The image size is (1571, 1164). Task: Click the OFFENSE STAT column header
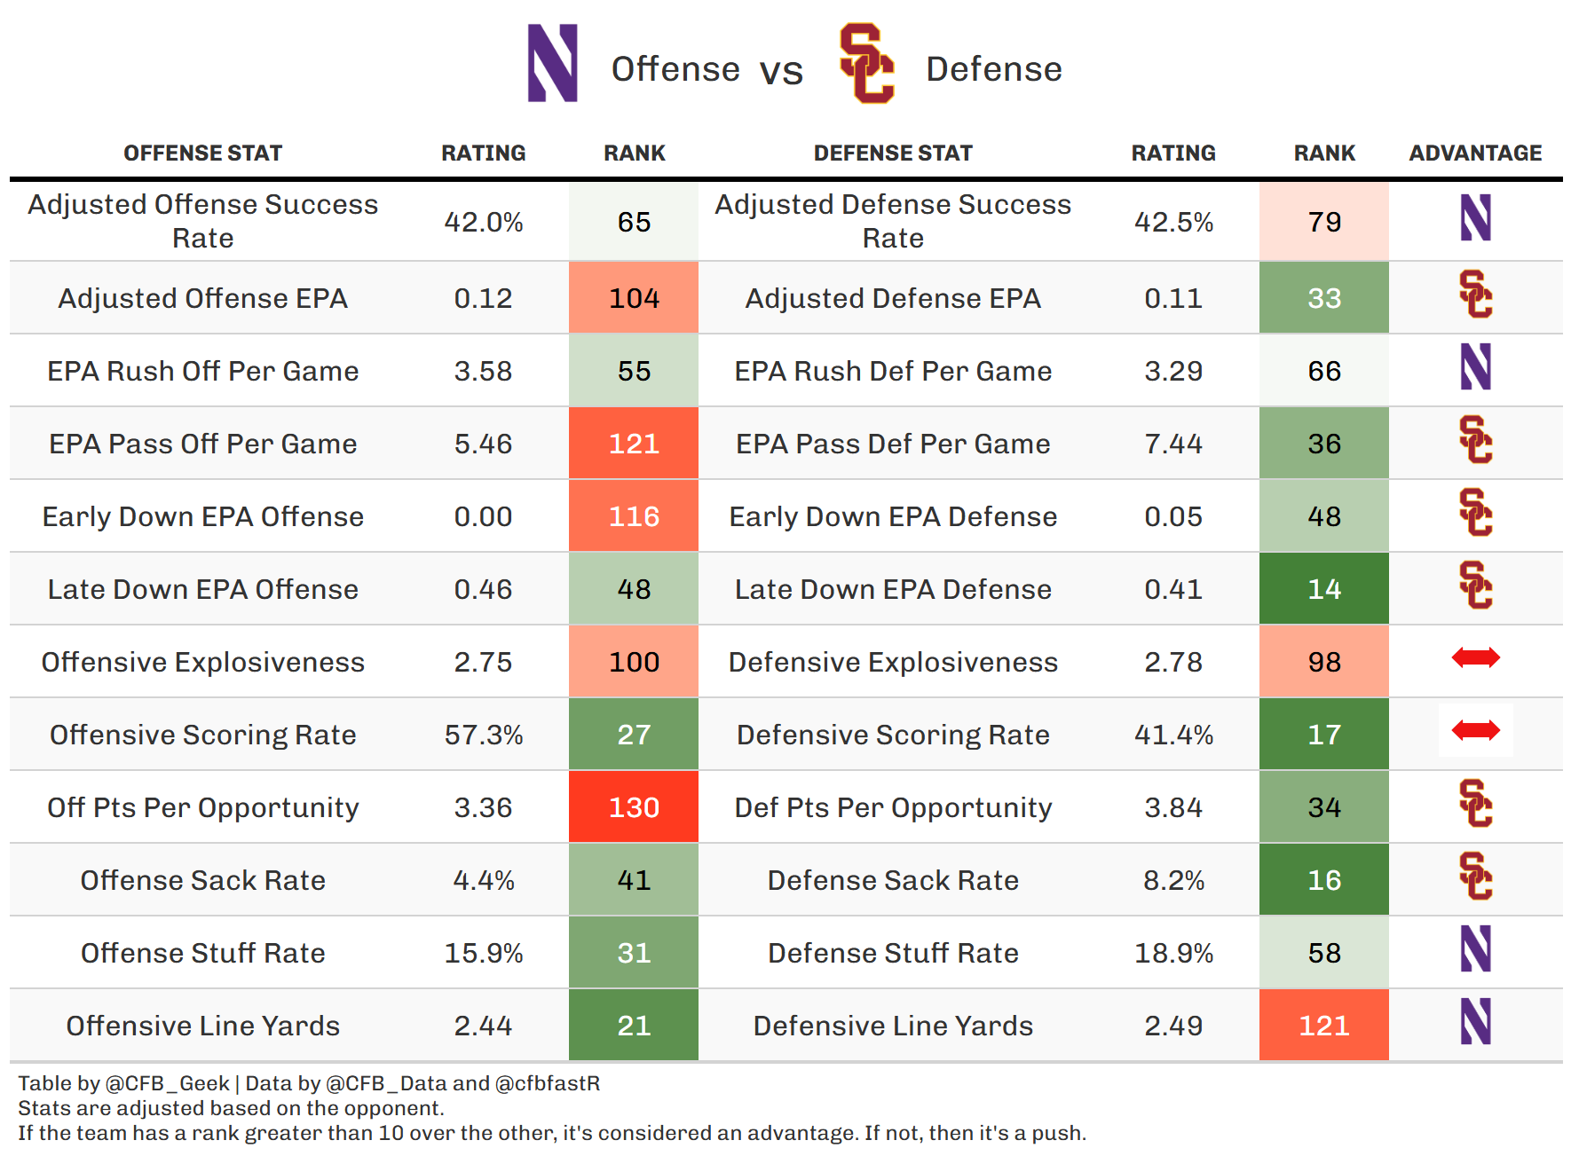tap(202, 153)
